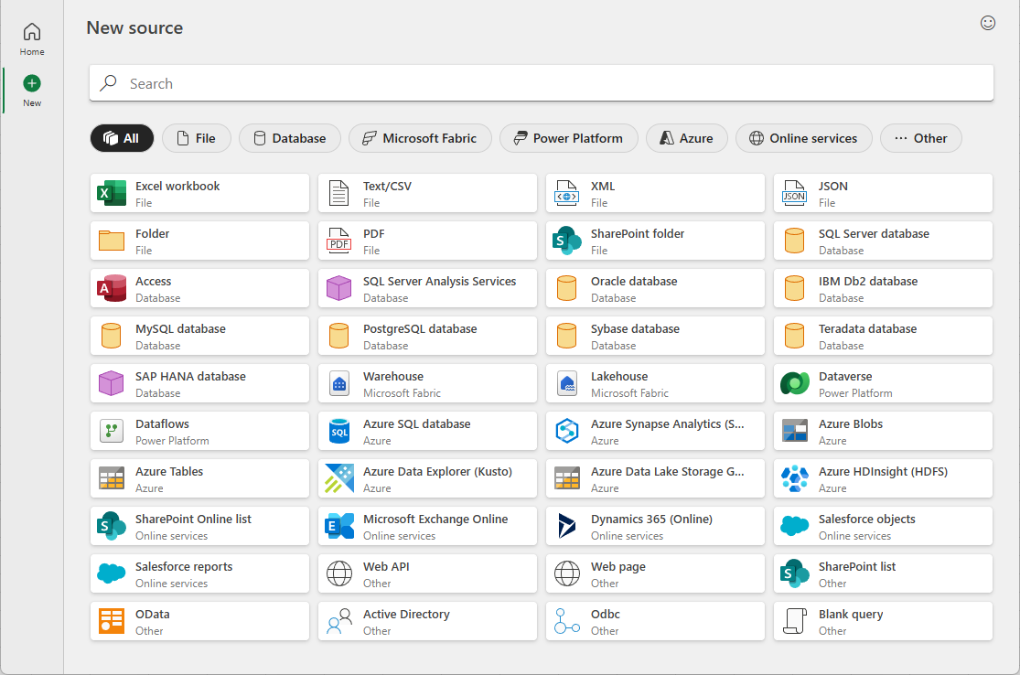
Task: Select the Lakehouse data source
Action: (655, 383)
